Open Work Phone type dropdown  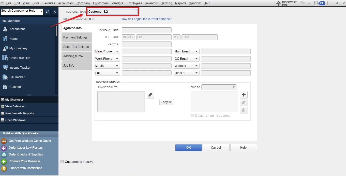[107, 58]
